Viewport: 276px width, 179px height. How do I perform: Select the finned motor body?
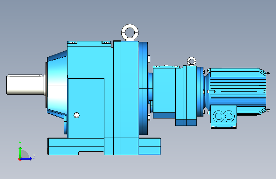pos(237,92)
